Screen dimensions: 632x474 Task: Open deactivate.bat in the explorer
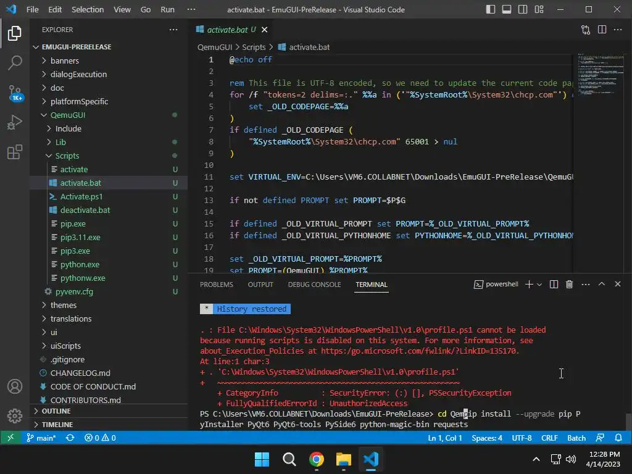pyautogui.click(x=109, y=210)
